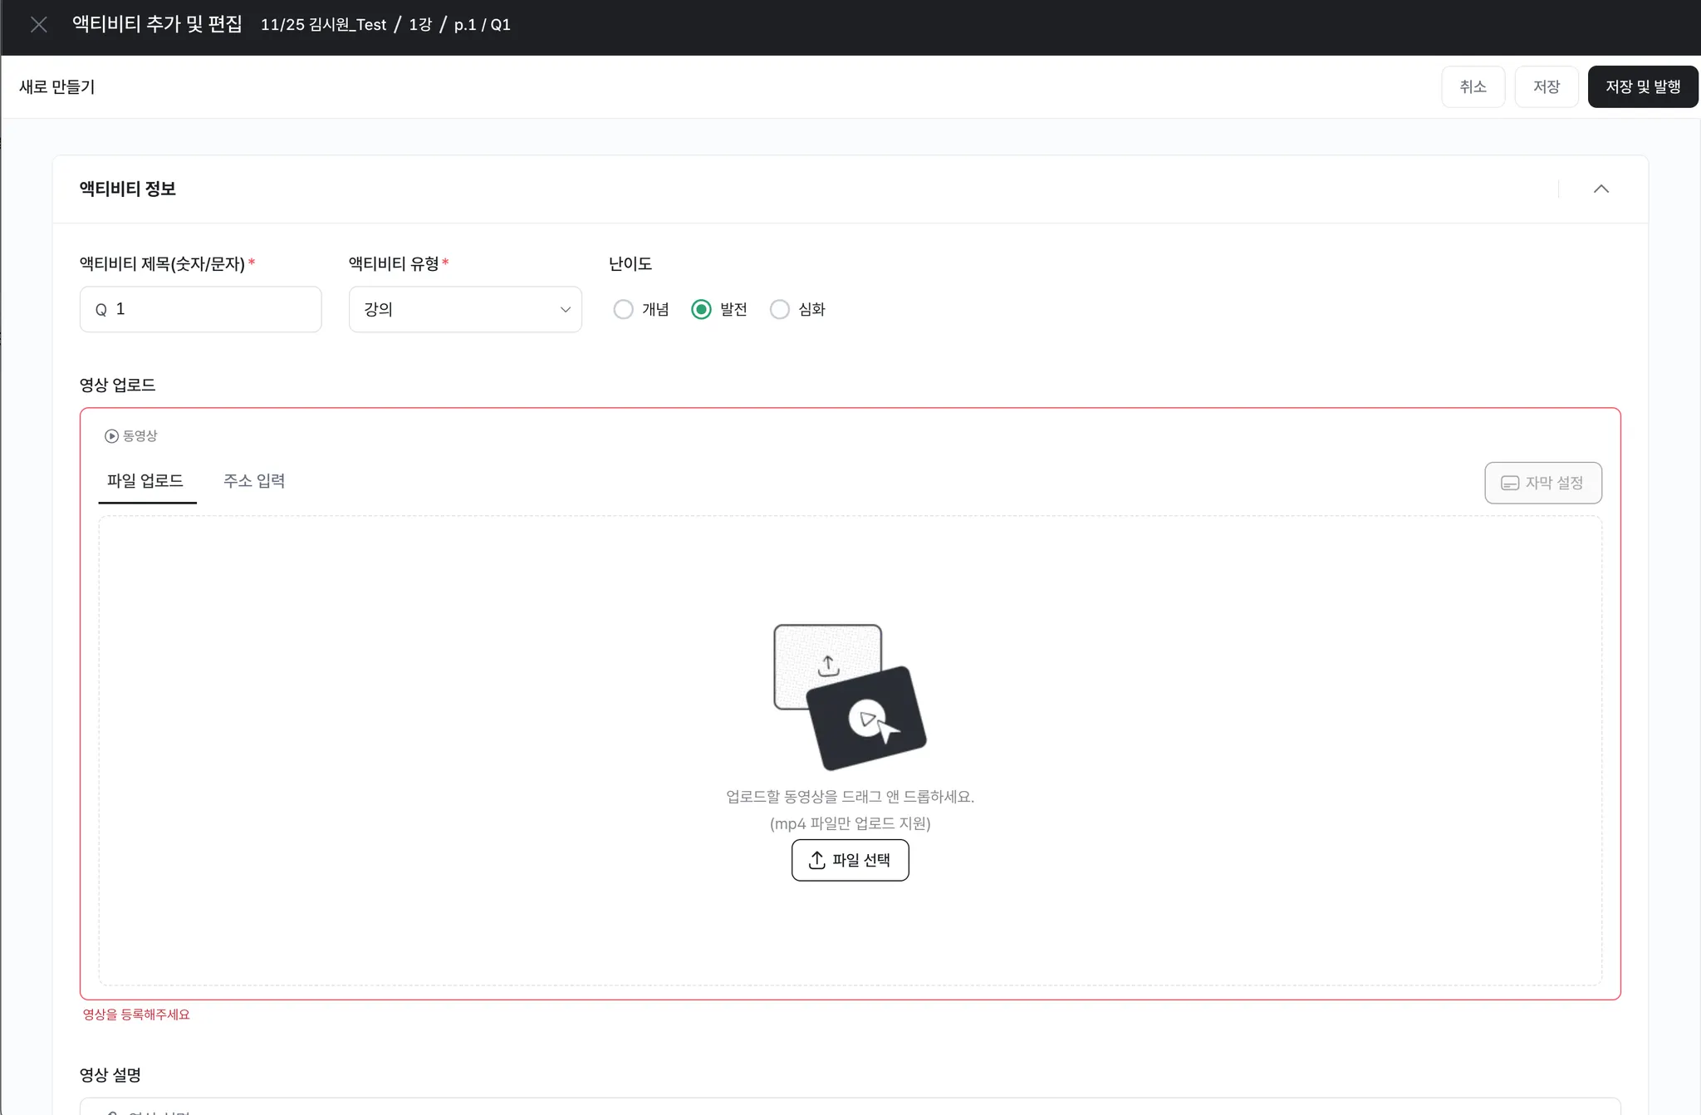Switch to the 파일 업로드 tab
The width and height of the screenshot is (1701, 1115).
tap(145, 481)
